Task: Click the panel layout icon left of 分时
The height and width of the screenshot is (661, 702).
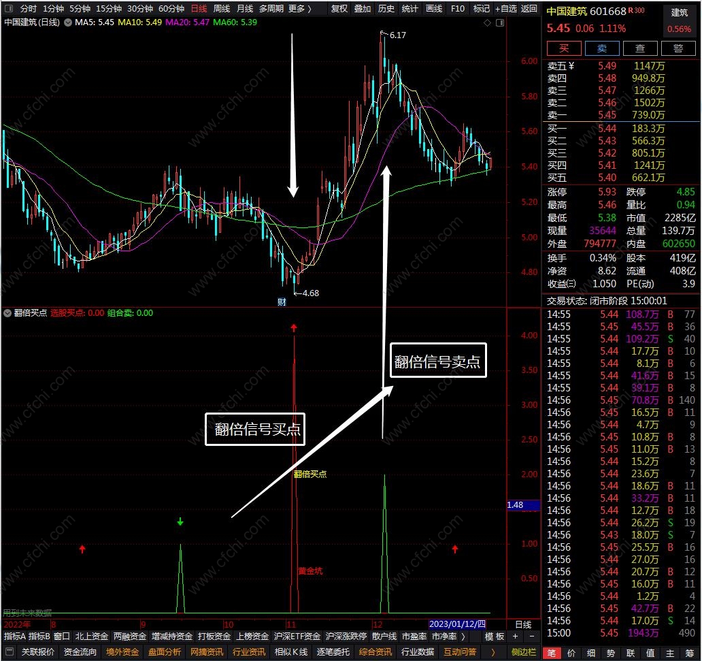Action: (x=9, y=9)
